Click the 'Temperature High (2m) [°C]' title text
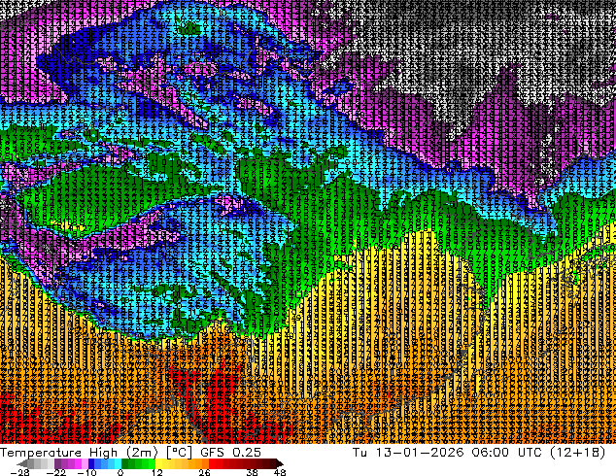This screenshot has width=616, height=476. [x=96, y=453]
